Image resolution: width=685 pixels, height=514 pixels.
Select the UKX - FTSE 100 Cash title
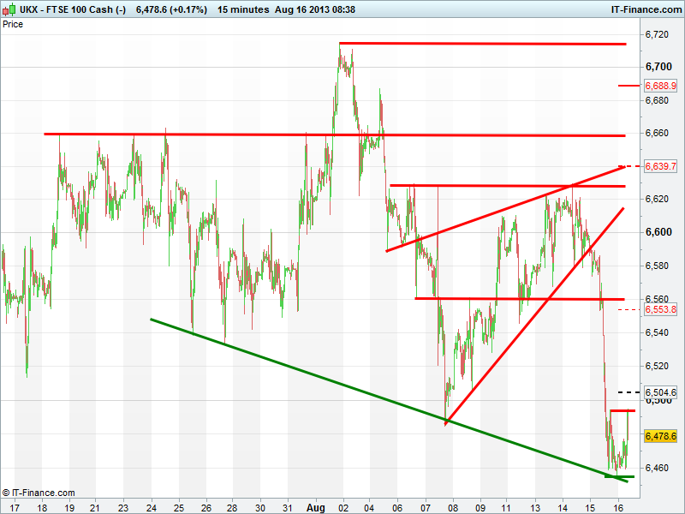(x=73, y=9)
